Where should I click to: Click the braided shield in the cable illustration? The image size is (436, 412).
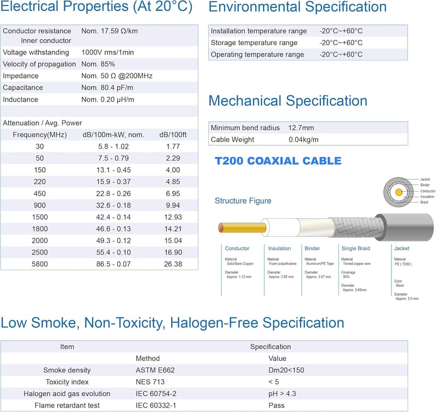point(358,227)
